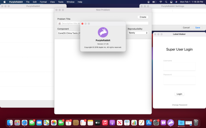
Task: Open Notes app in the Dock
Action: pyautogui.click(x=90, y=123)
